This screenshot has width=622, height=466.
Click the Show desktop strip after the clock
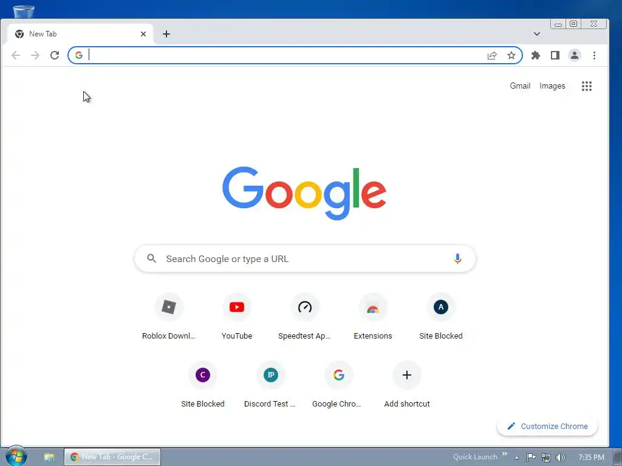[618, 457]
